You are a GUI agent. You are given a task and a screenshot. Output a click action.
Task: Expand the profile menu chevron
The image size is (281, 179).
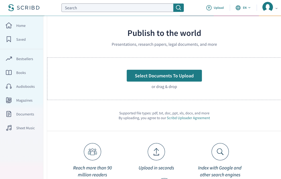[x=276, y=8]
